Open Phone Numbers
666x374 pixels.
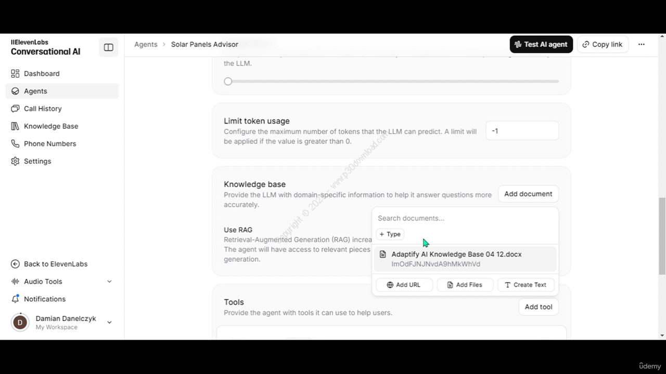[62, 144]
